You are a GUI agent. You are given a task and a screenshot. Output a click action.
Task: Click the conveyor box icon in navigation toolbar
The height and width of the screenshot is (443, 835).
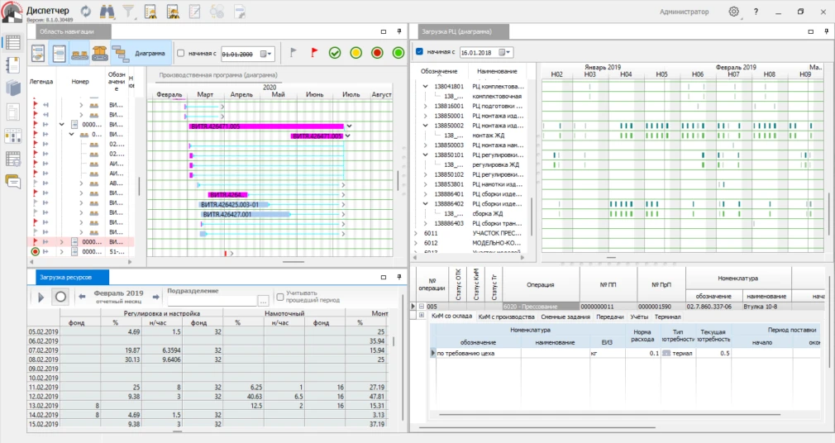(x=100, y=53)
